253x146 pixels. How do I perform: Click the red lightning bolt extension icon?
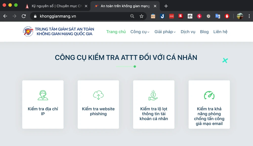(199, 16)
